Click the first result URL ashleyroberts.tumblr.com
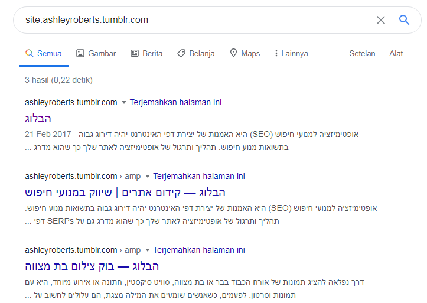 (x=71, y=102)
